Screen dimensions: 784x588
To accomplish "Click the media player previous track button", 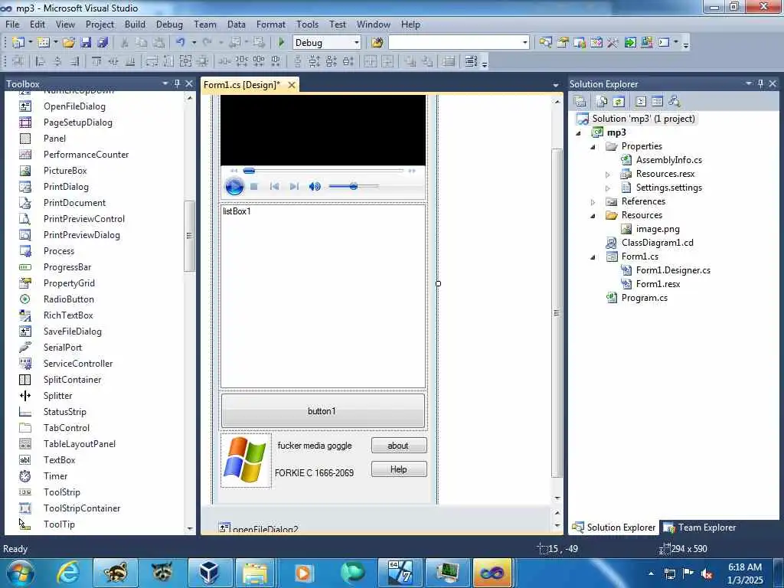I will [275, 187].
